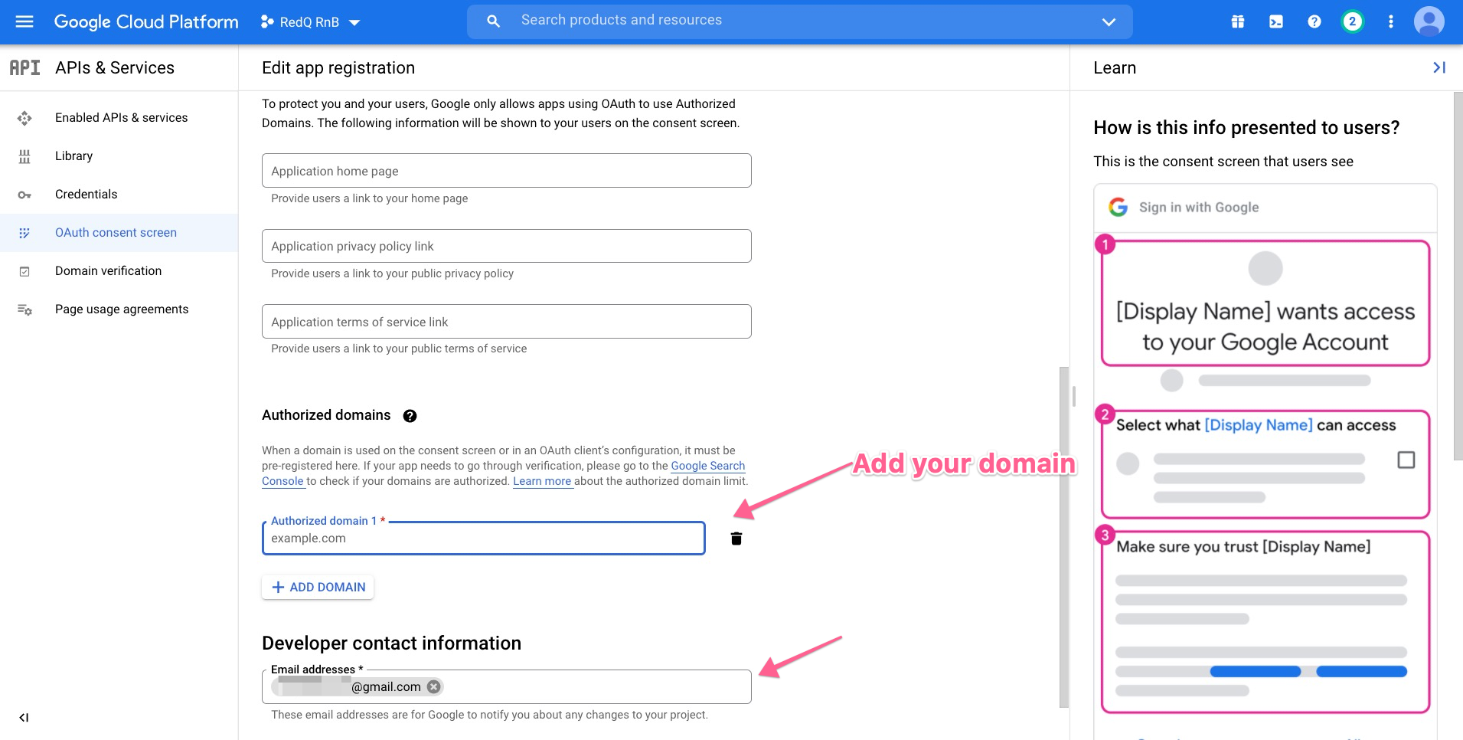Click the Authorized domain 1 field
Image resolution: width=1463 pixels, height=740 pixels.
point(483,538)
